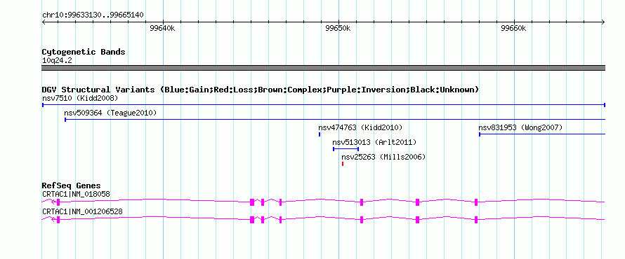Select the blue nsv513013 gain bar
Screen dimensions: 625x259
[x=346, y=149]
